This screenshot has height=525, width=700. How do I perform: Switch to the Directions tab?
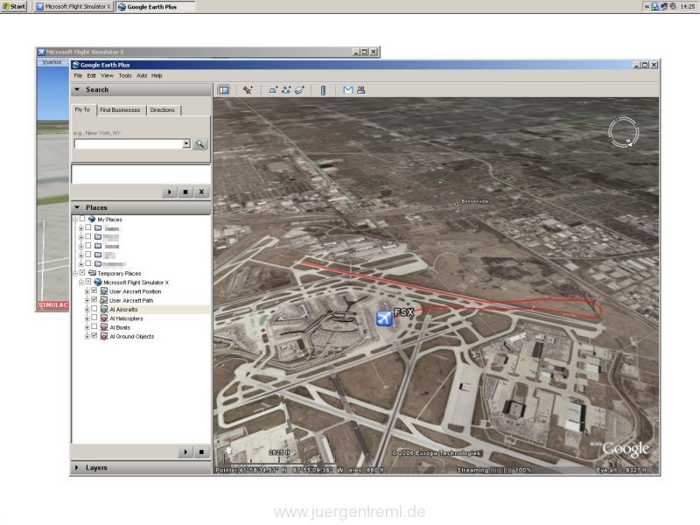point(163,110)
